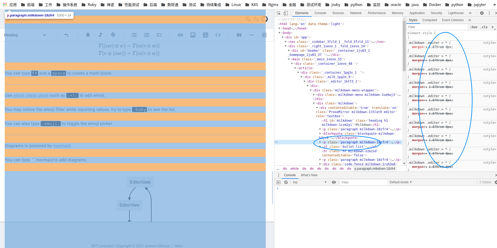The width and height of the screenshot is (497, 248).
Task: Insert an image using the toolbar icon
Action: (x=193, y=35)
